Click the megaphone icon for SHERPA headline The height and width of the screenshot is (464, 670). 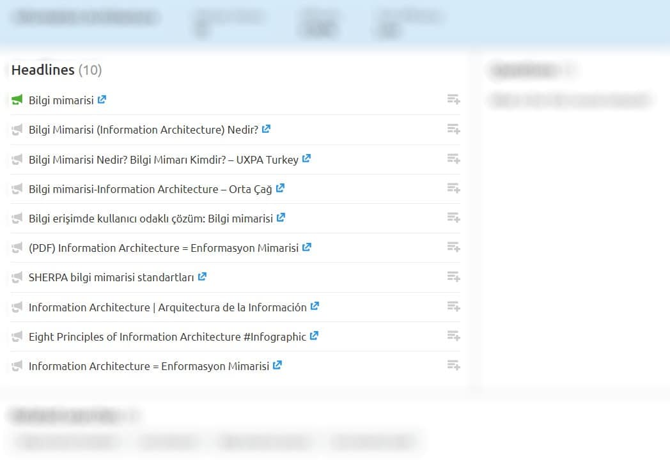[17, 278]
